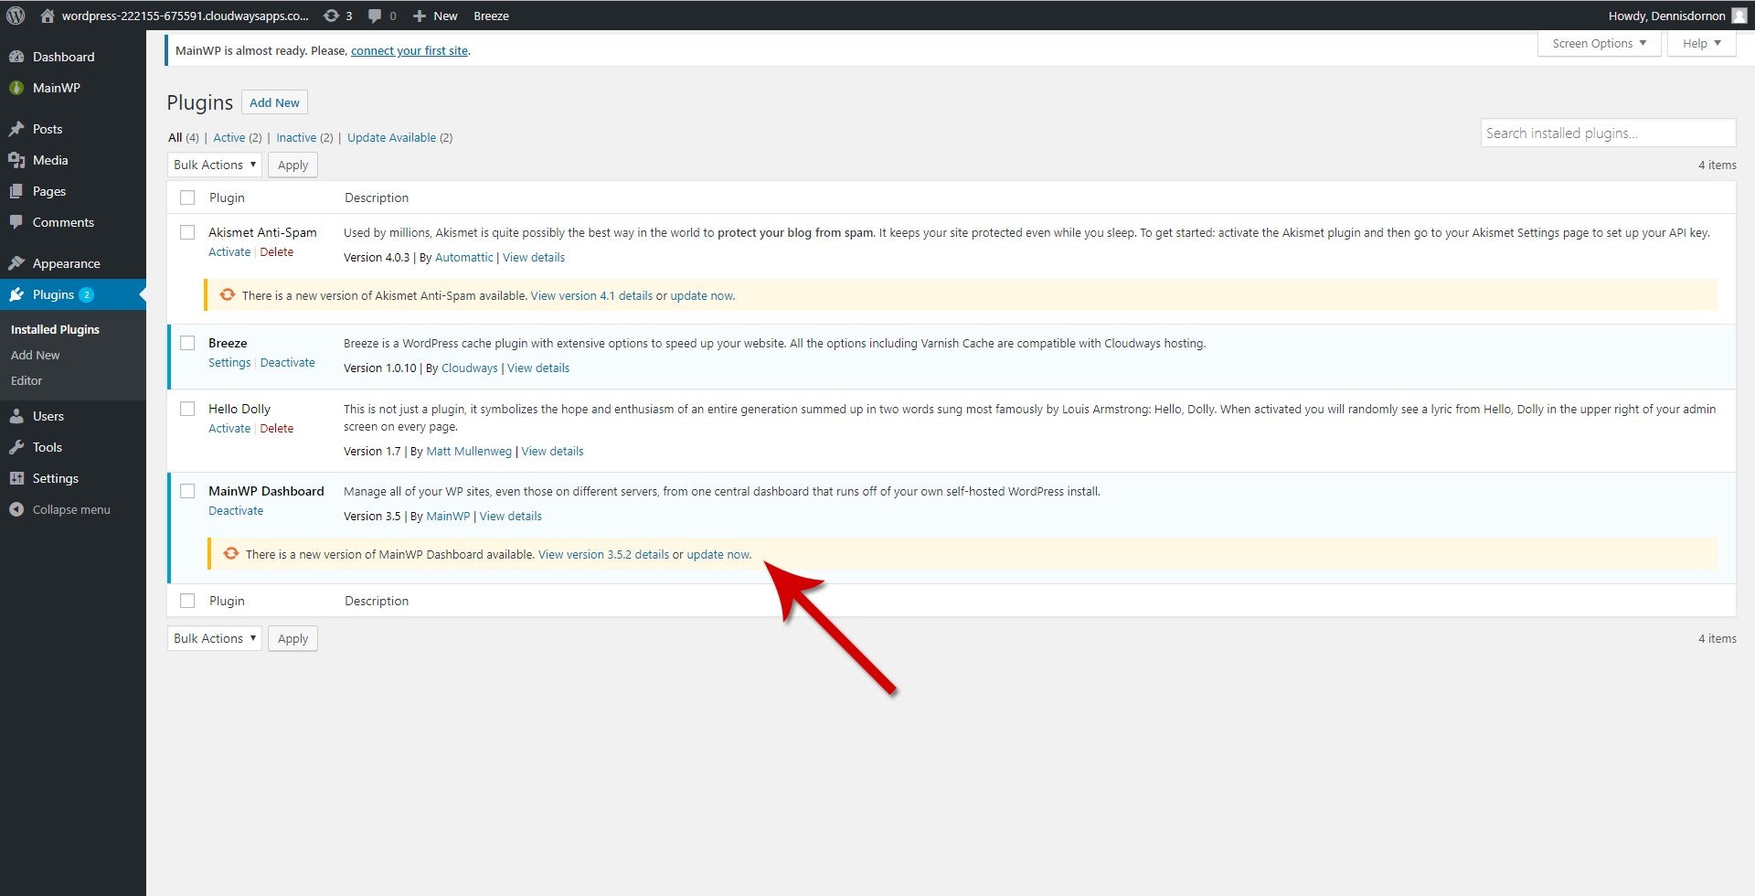Check the Breeze plugin checkbox
This screenshot has height=896, width=1755.
pyautogui.click(x=187, y=343)
